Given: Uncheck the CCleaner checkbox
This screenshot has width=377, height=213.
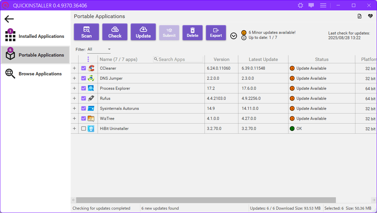Looking at the screenshot, I should pos(84,68).
